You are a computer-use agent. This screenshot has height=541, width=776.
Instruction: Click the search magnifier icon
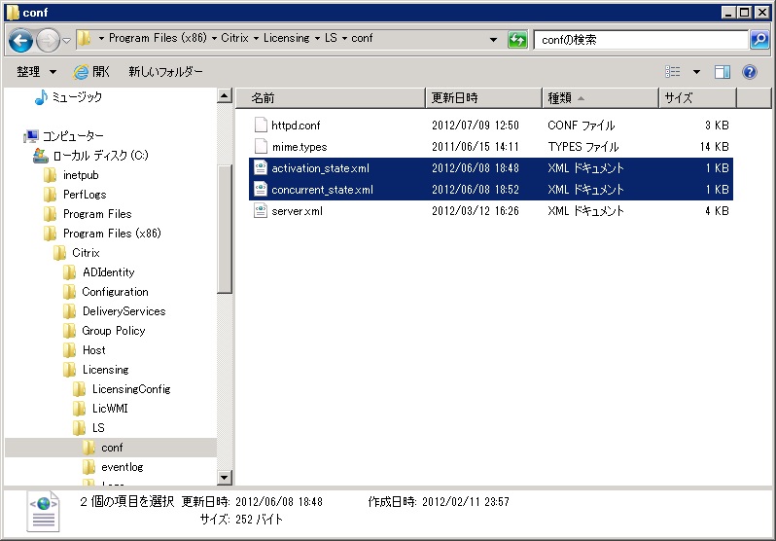pos(759,40)
